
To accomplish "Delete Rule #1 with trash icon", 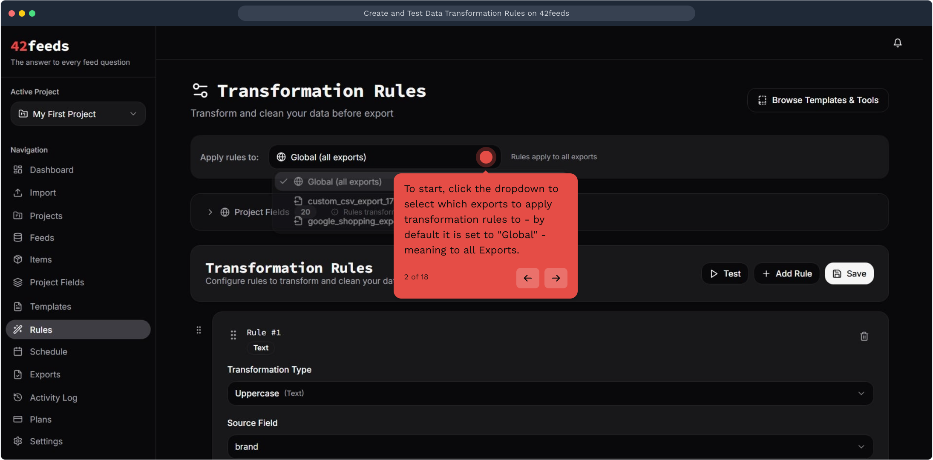I will 864,336.
